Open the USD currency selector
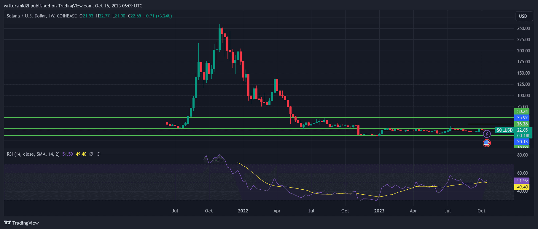 [523, 16]
